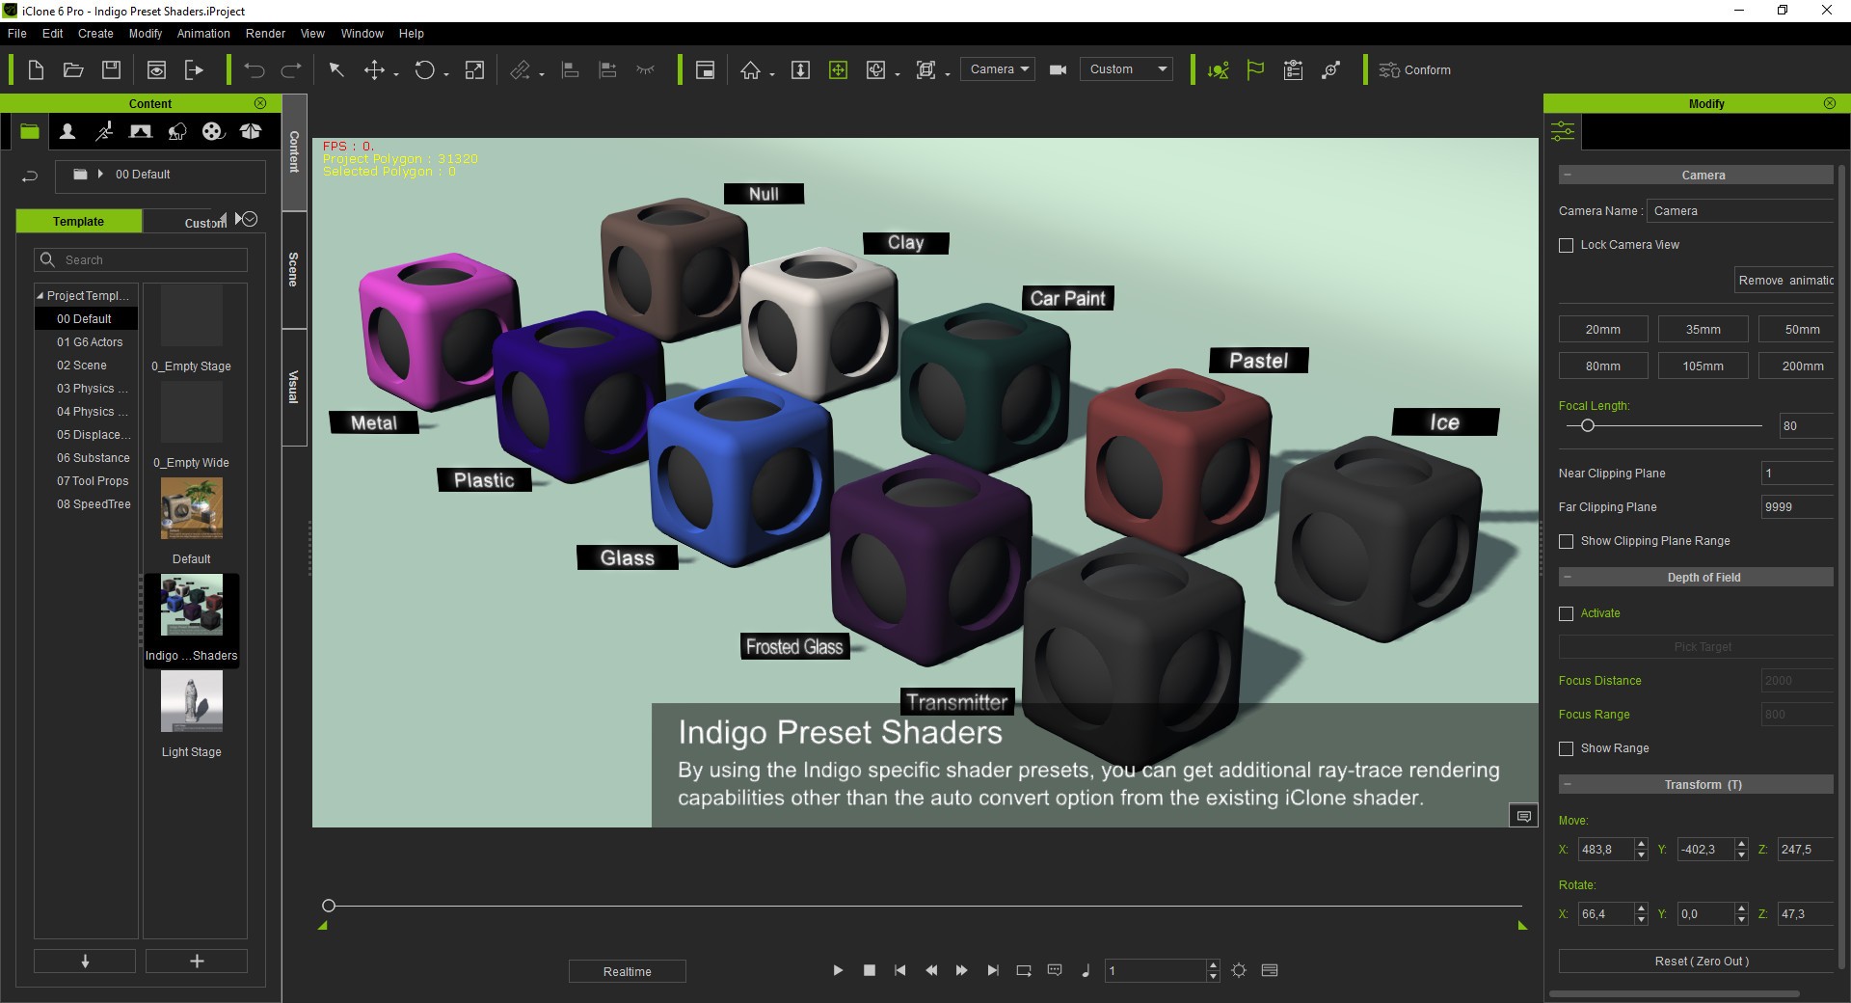1851x1003 pixels.
Task: Undo the last action
Action: coord(255,69)
